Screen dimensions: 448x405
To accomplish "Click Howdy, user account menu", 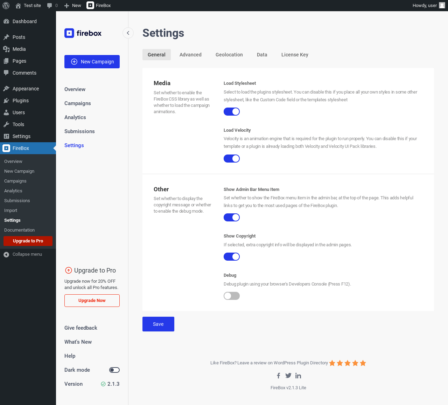I will click(x=429, y=6).
